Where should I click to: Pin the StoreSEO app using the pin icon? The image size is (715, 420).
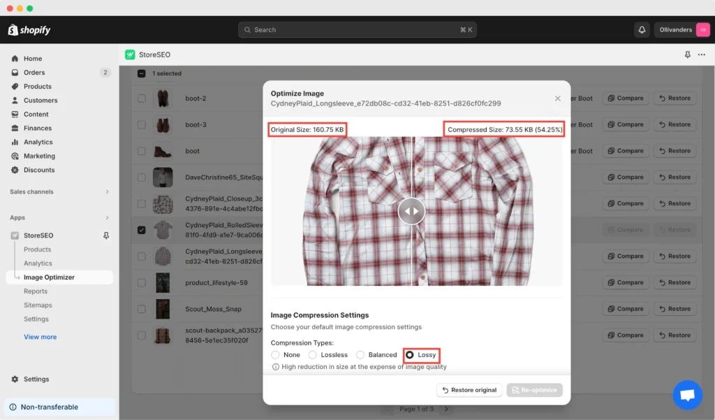(x=105, y=236)
